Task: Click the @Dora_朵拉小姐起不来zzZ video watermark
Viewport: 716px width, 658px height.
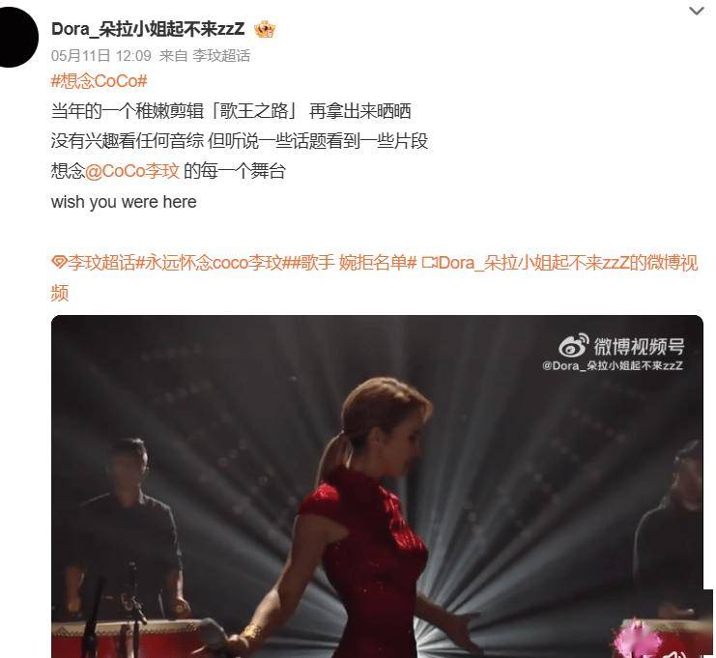Action: [x=613, y=366]
